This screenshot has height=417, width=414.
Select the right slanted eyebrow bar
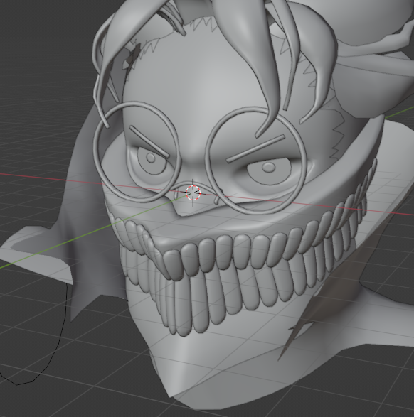(x=255, y=149)
